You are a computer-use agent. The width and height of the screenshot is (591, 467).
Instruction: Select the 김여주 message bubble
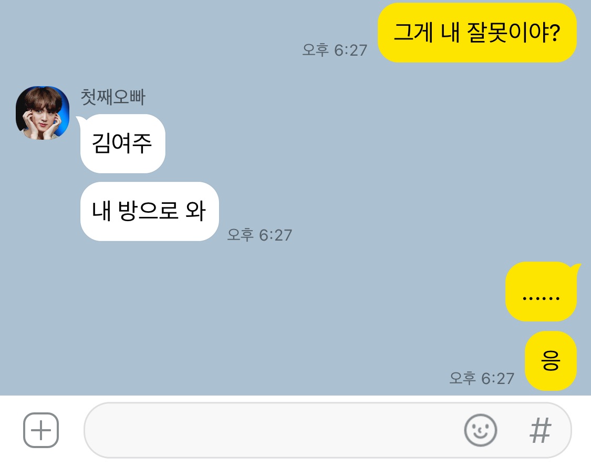point(122,143)
